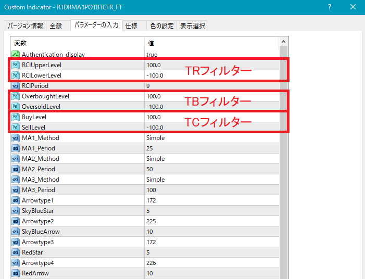Click the RCIPeriod integer icon

pos(16,86)
